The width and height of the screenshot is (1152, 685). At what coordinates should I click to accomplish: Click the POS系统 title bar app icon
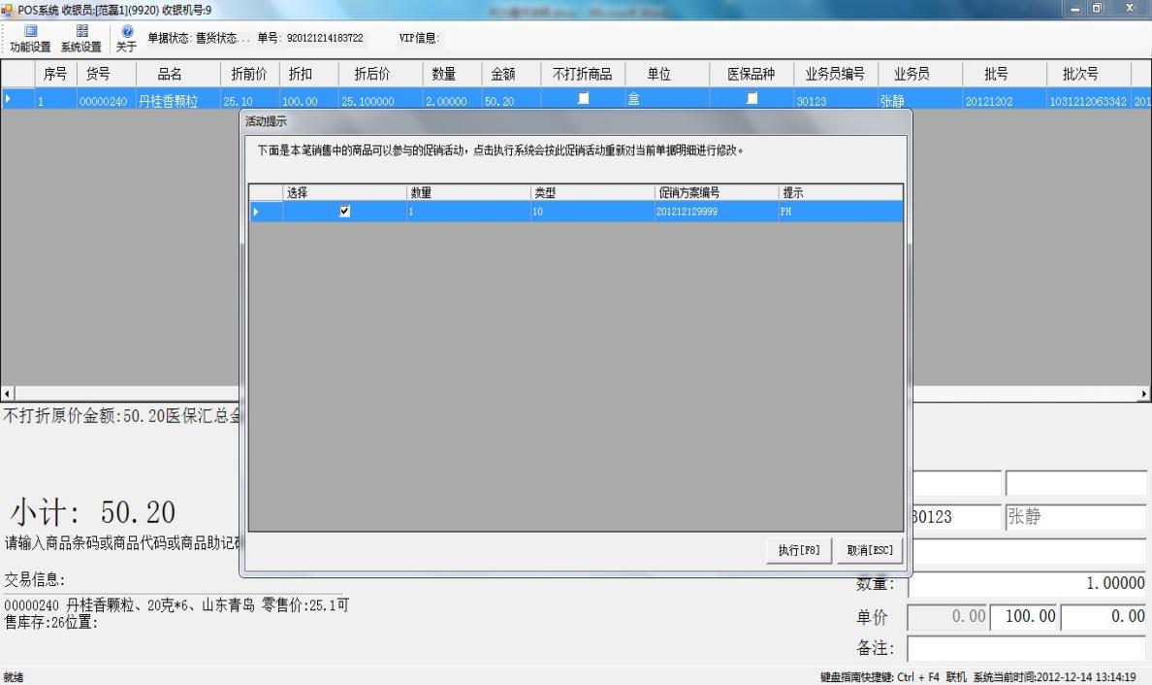[8, 10]
